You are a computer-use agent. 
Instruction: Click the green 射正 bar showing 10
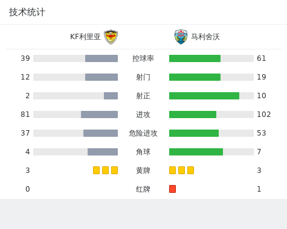204,96
